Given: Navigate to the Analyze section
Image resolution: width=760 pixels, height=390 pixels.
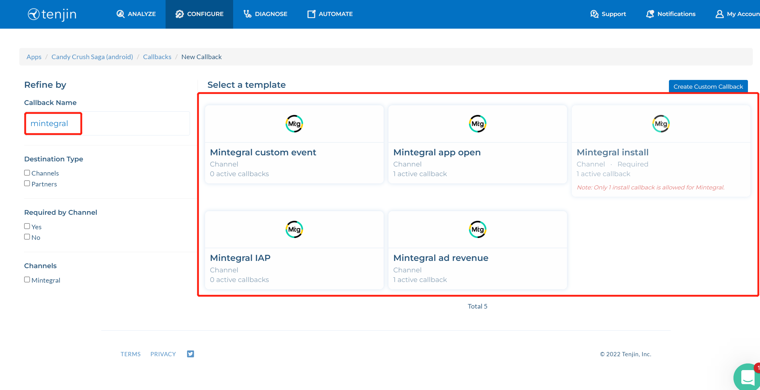Looking at the screenshot, I should point(136,14).
